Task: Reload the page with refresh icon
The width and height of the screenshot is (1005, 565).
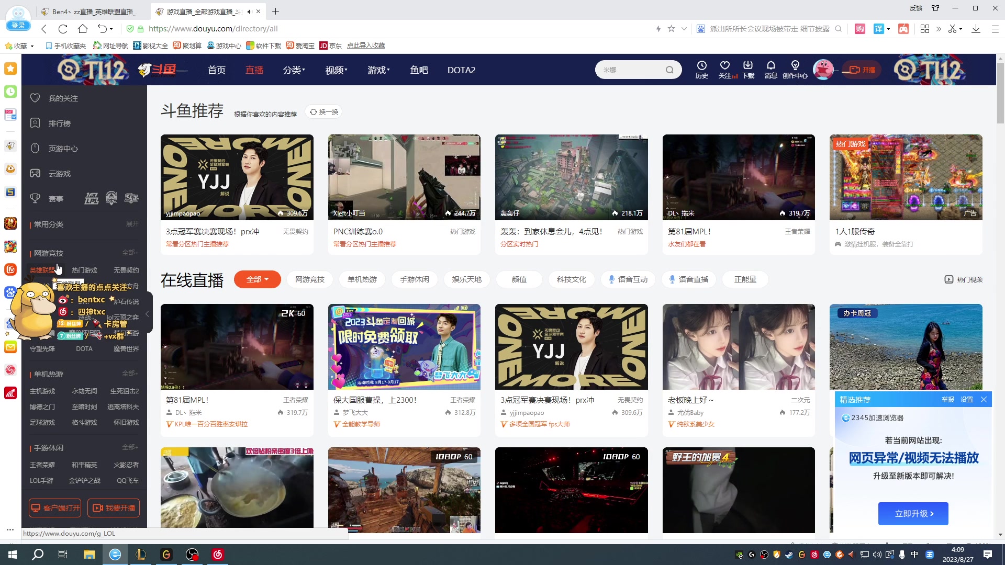Action: (63, 29)
